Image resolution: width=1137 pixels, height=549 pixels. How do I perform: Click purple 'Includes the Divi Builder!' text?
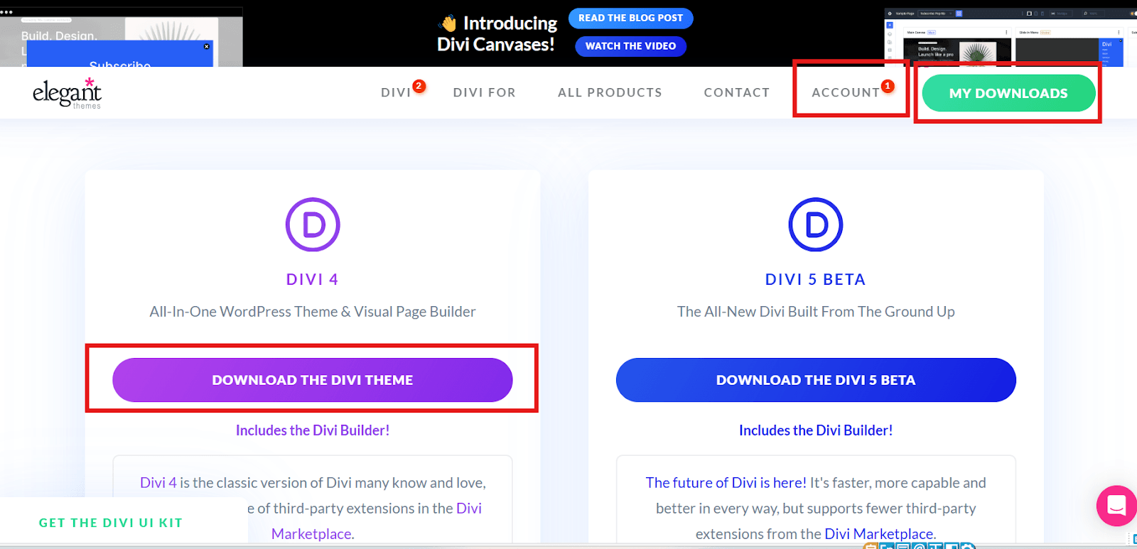pyautogui.click(x=313, y=430)
